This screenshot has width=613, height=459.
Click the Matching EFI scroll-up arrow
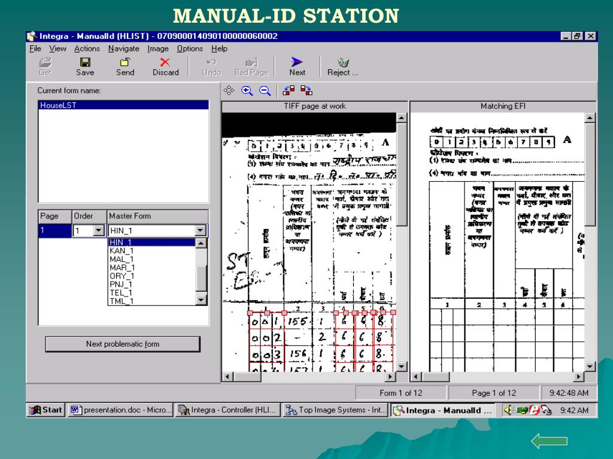[590, 118]
